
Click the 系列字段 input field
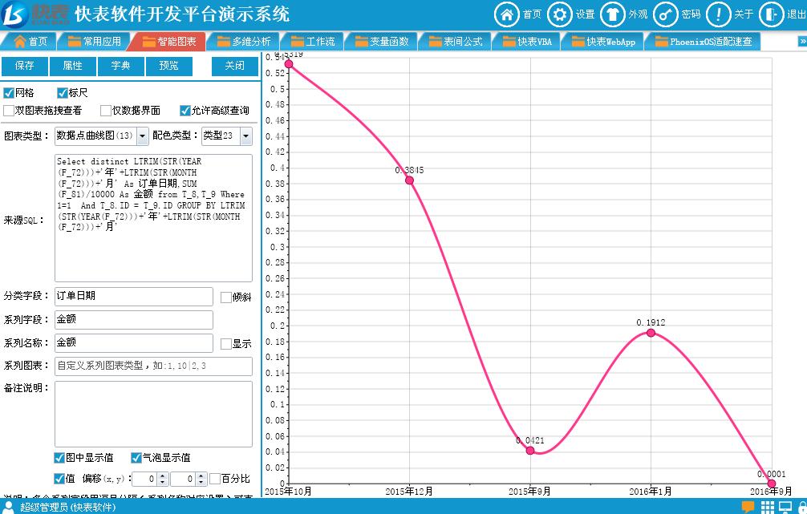pyautogui.click(x=134, y=319)
